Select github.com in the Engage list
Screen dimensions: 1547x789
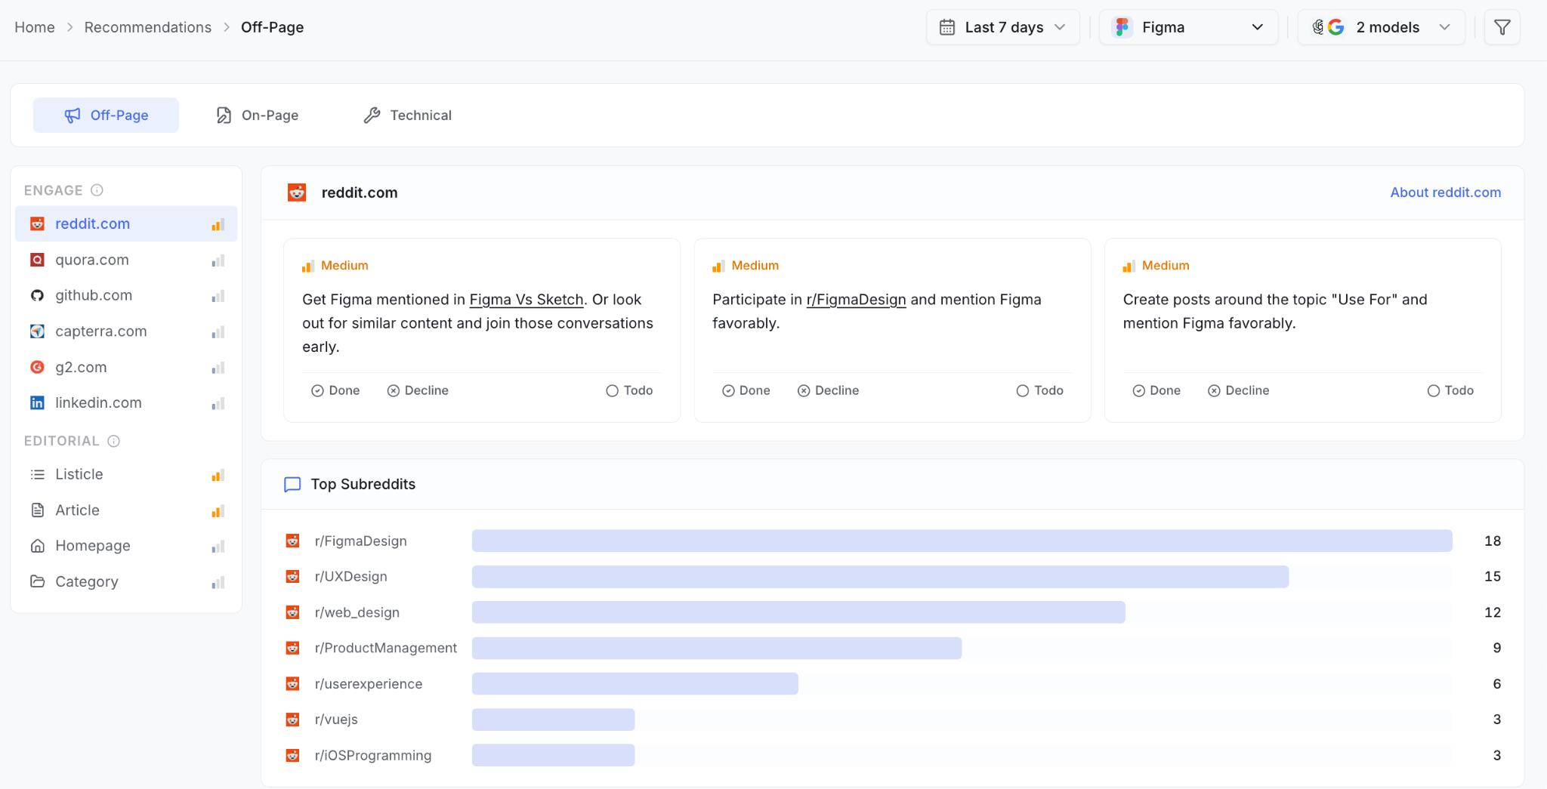pyautogui.click(x=126, y=295)
